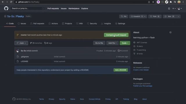186x104 pixels.
Task: Switch to the Settings tab
Action: [x=120, y=24]
